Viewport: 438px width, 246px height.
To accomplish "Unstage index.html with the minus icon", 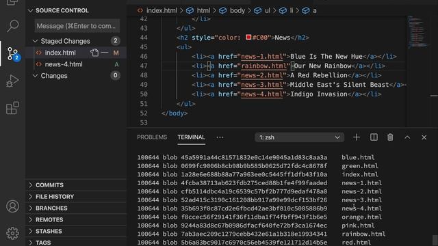I will [105, 53].
